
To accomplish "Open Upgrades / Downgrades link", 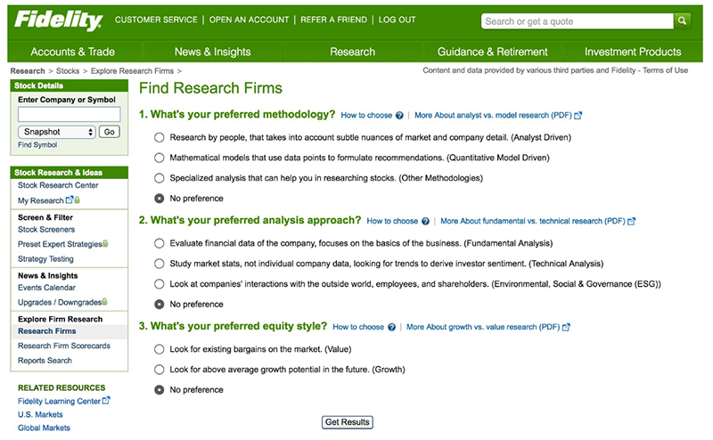I will [60, 302].
